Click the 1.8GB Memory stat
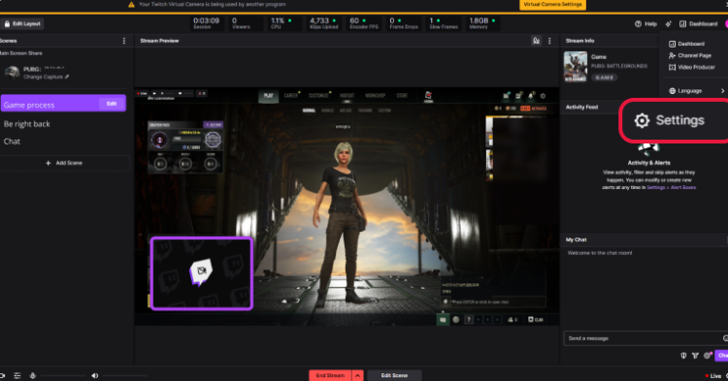728x381 pixels. coord(481,23)
